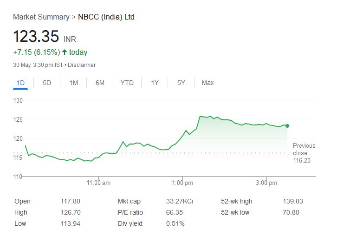
Task: Click the 123.35 current price
Action: (36, 36)
